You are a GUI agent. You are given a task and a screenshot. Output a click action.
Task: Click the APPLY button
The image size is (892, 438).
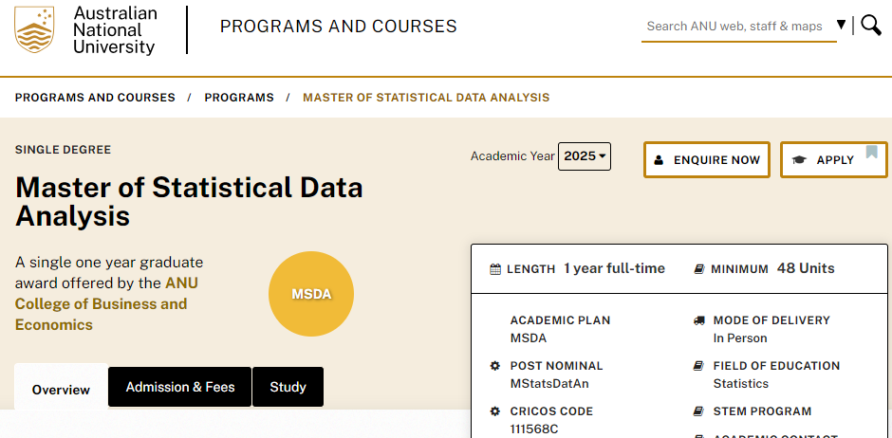833,159
